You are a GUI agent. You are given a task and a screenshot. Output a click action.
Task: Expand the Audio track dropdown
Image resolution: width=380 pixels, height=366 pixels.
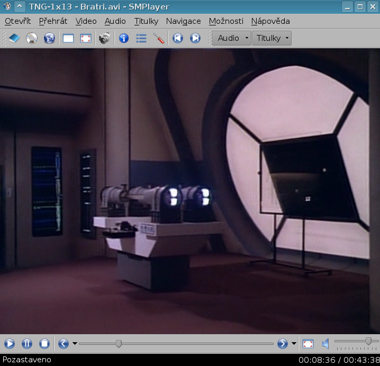click(x=231, y=38)
